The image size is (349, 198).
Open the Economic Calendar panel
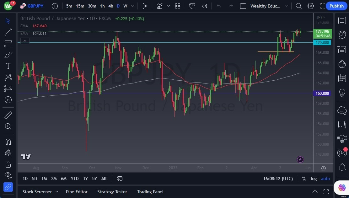(x=342, y=78)
